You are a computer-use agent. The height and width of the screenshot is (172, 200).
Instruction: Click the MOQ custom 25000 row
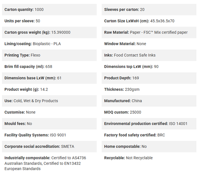click(x=149, y=112)
